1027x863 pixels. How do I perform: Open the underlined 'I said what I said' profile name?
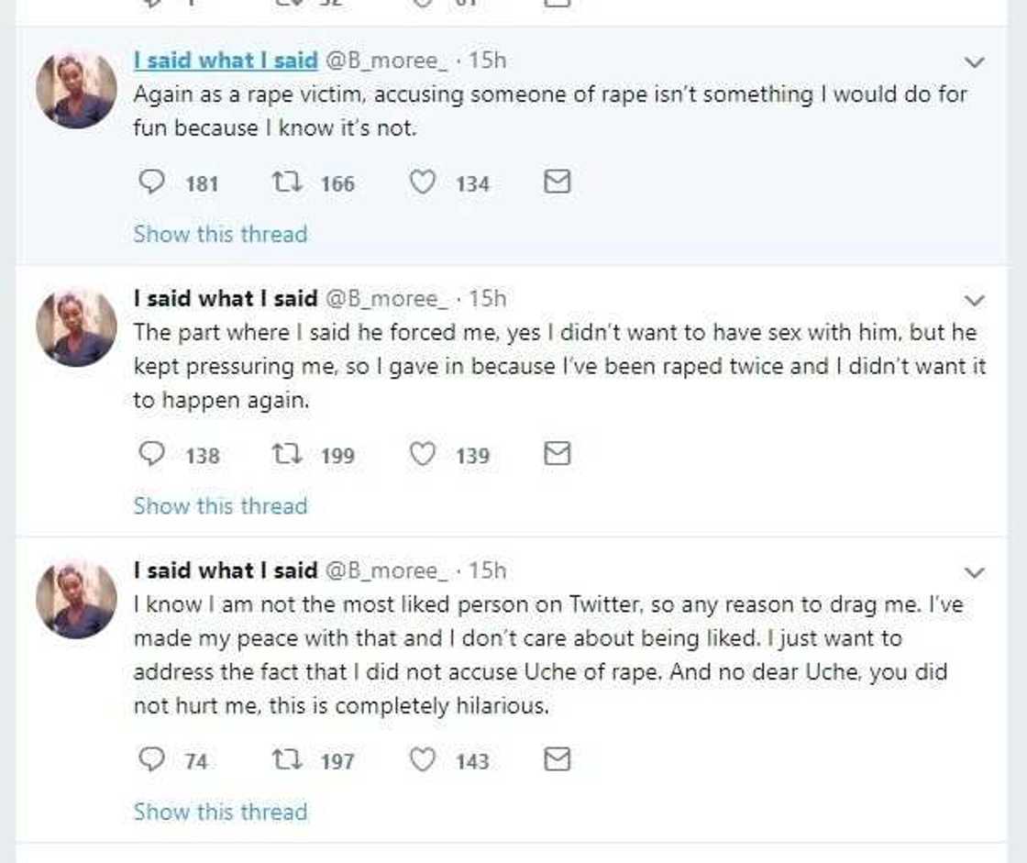coord(226,61)
